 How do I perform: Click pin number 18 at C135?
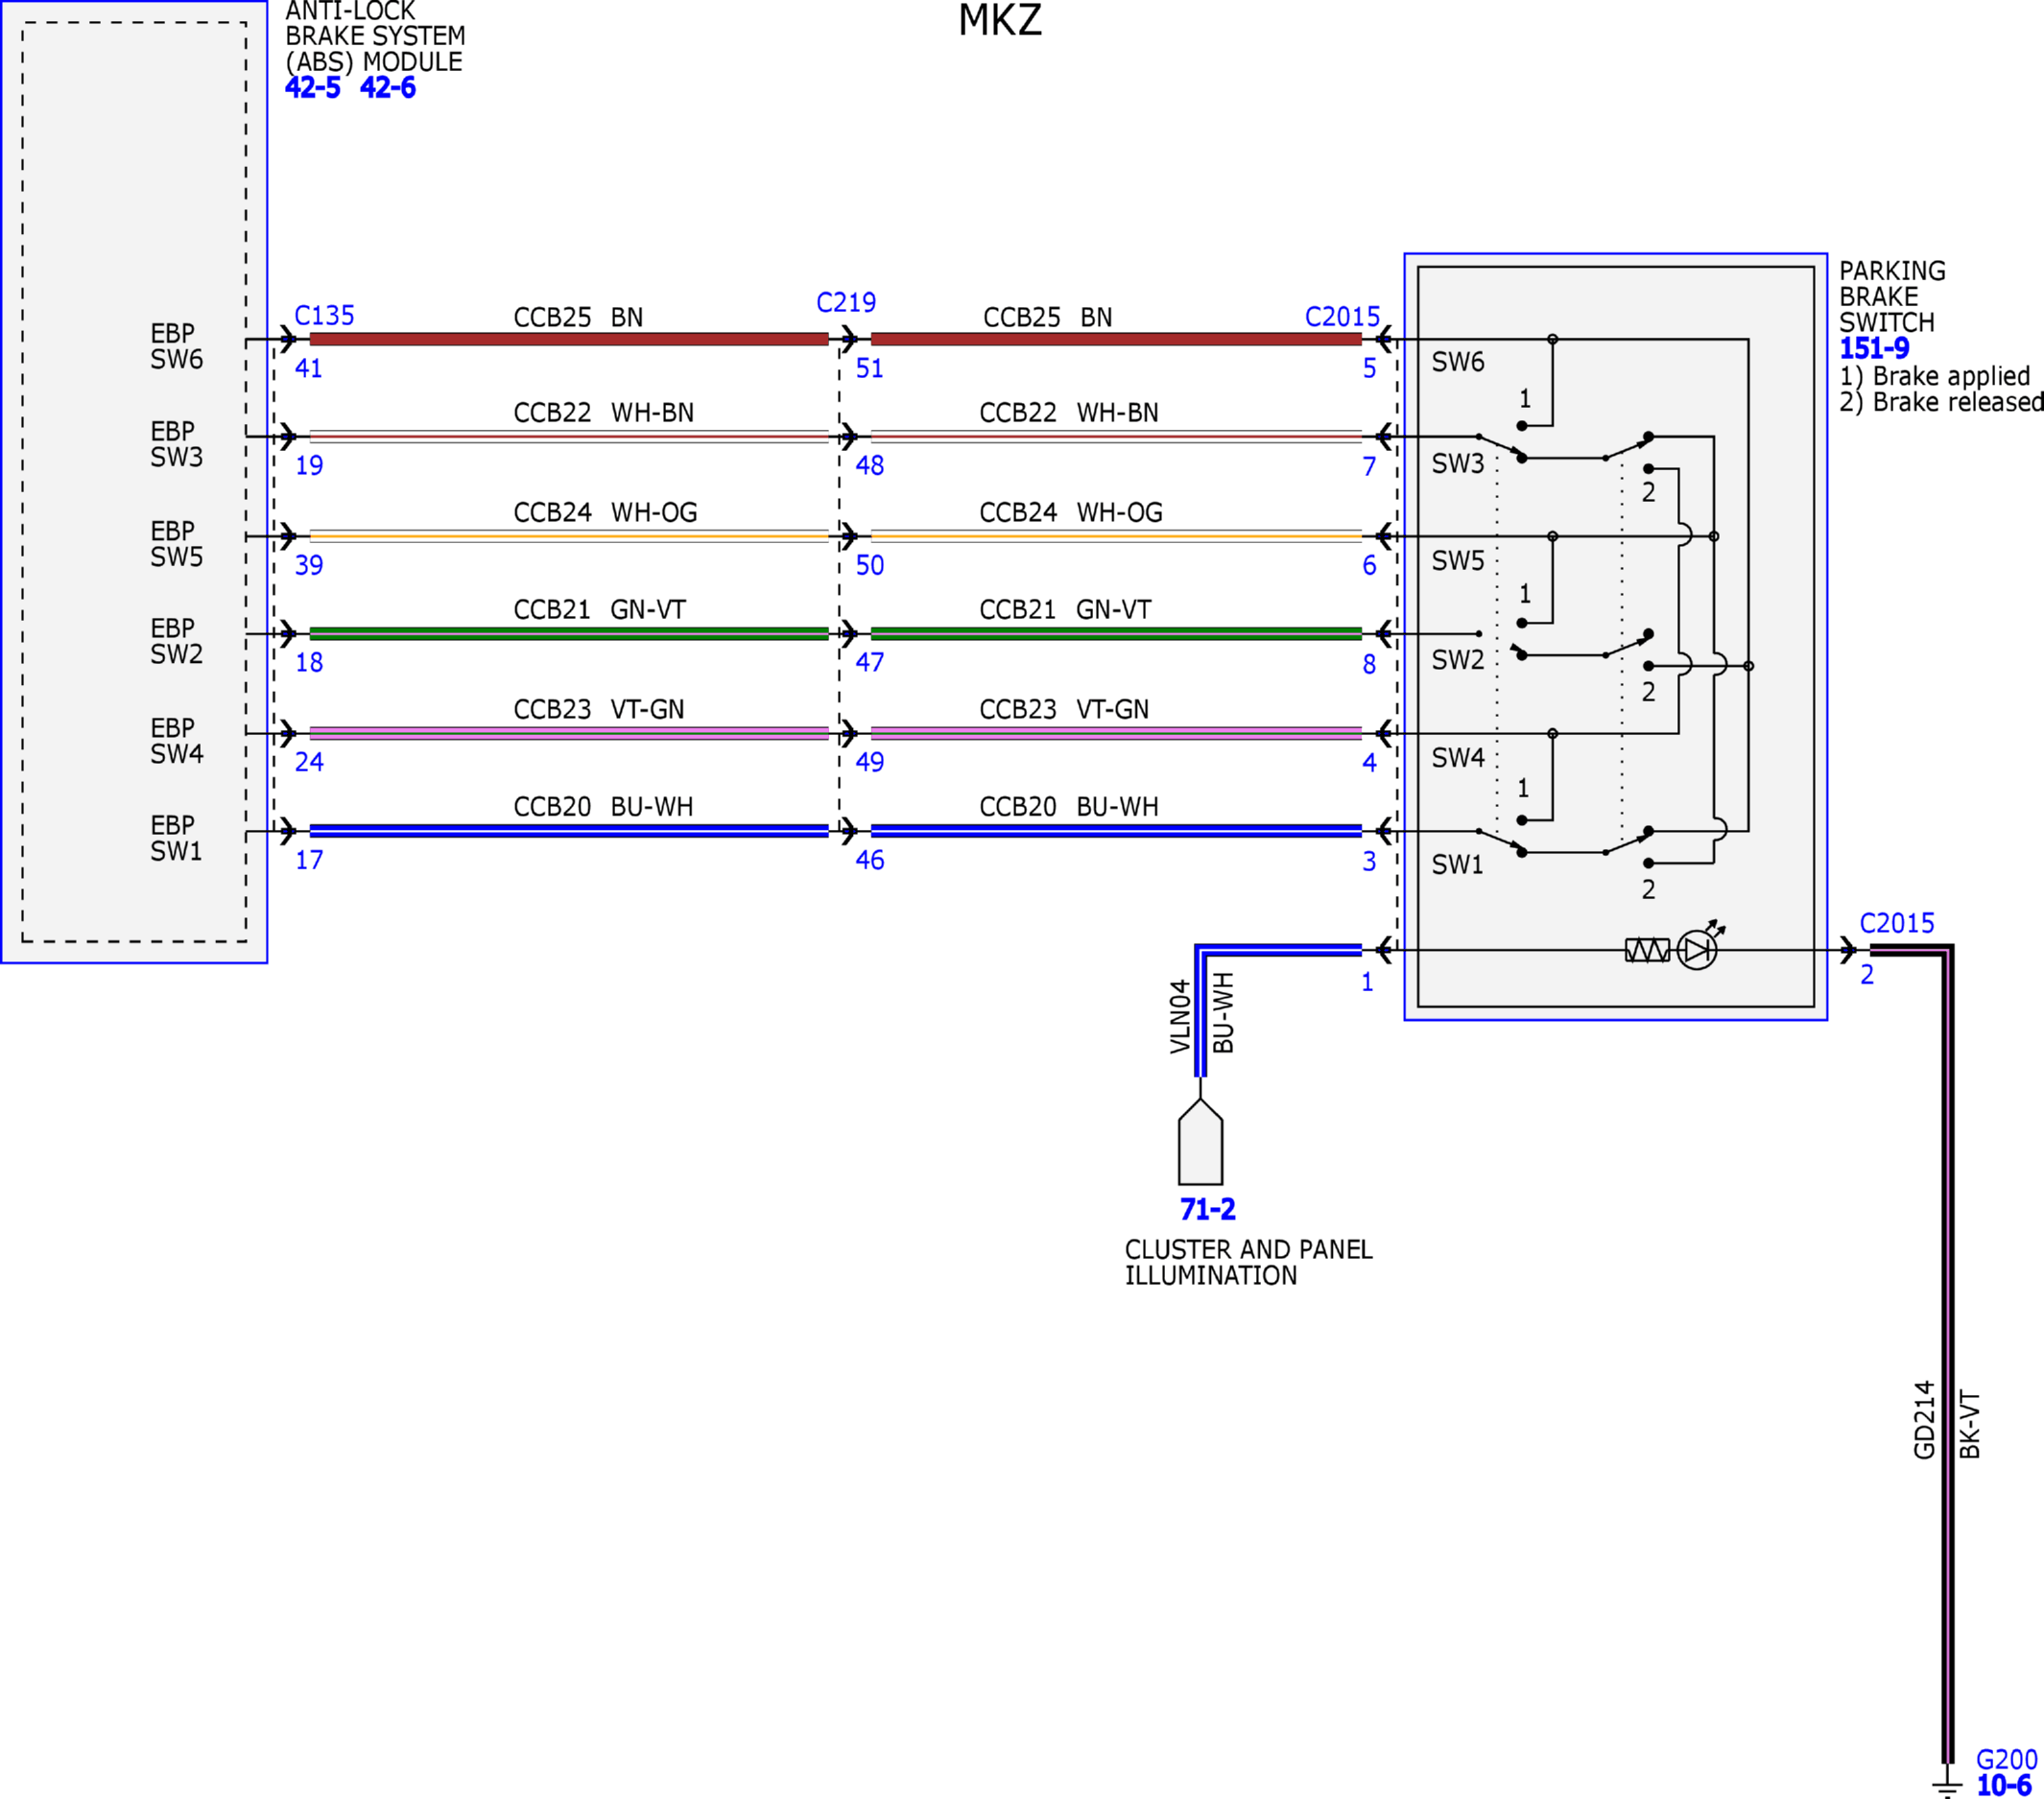tap(309, 663)
